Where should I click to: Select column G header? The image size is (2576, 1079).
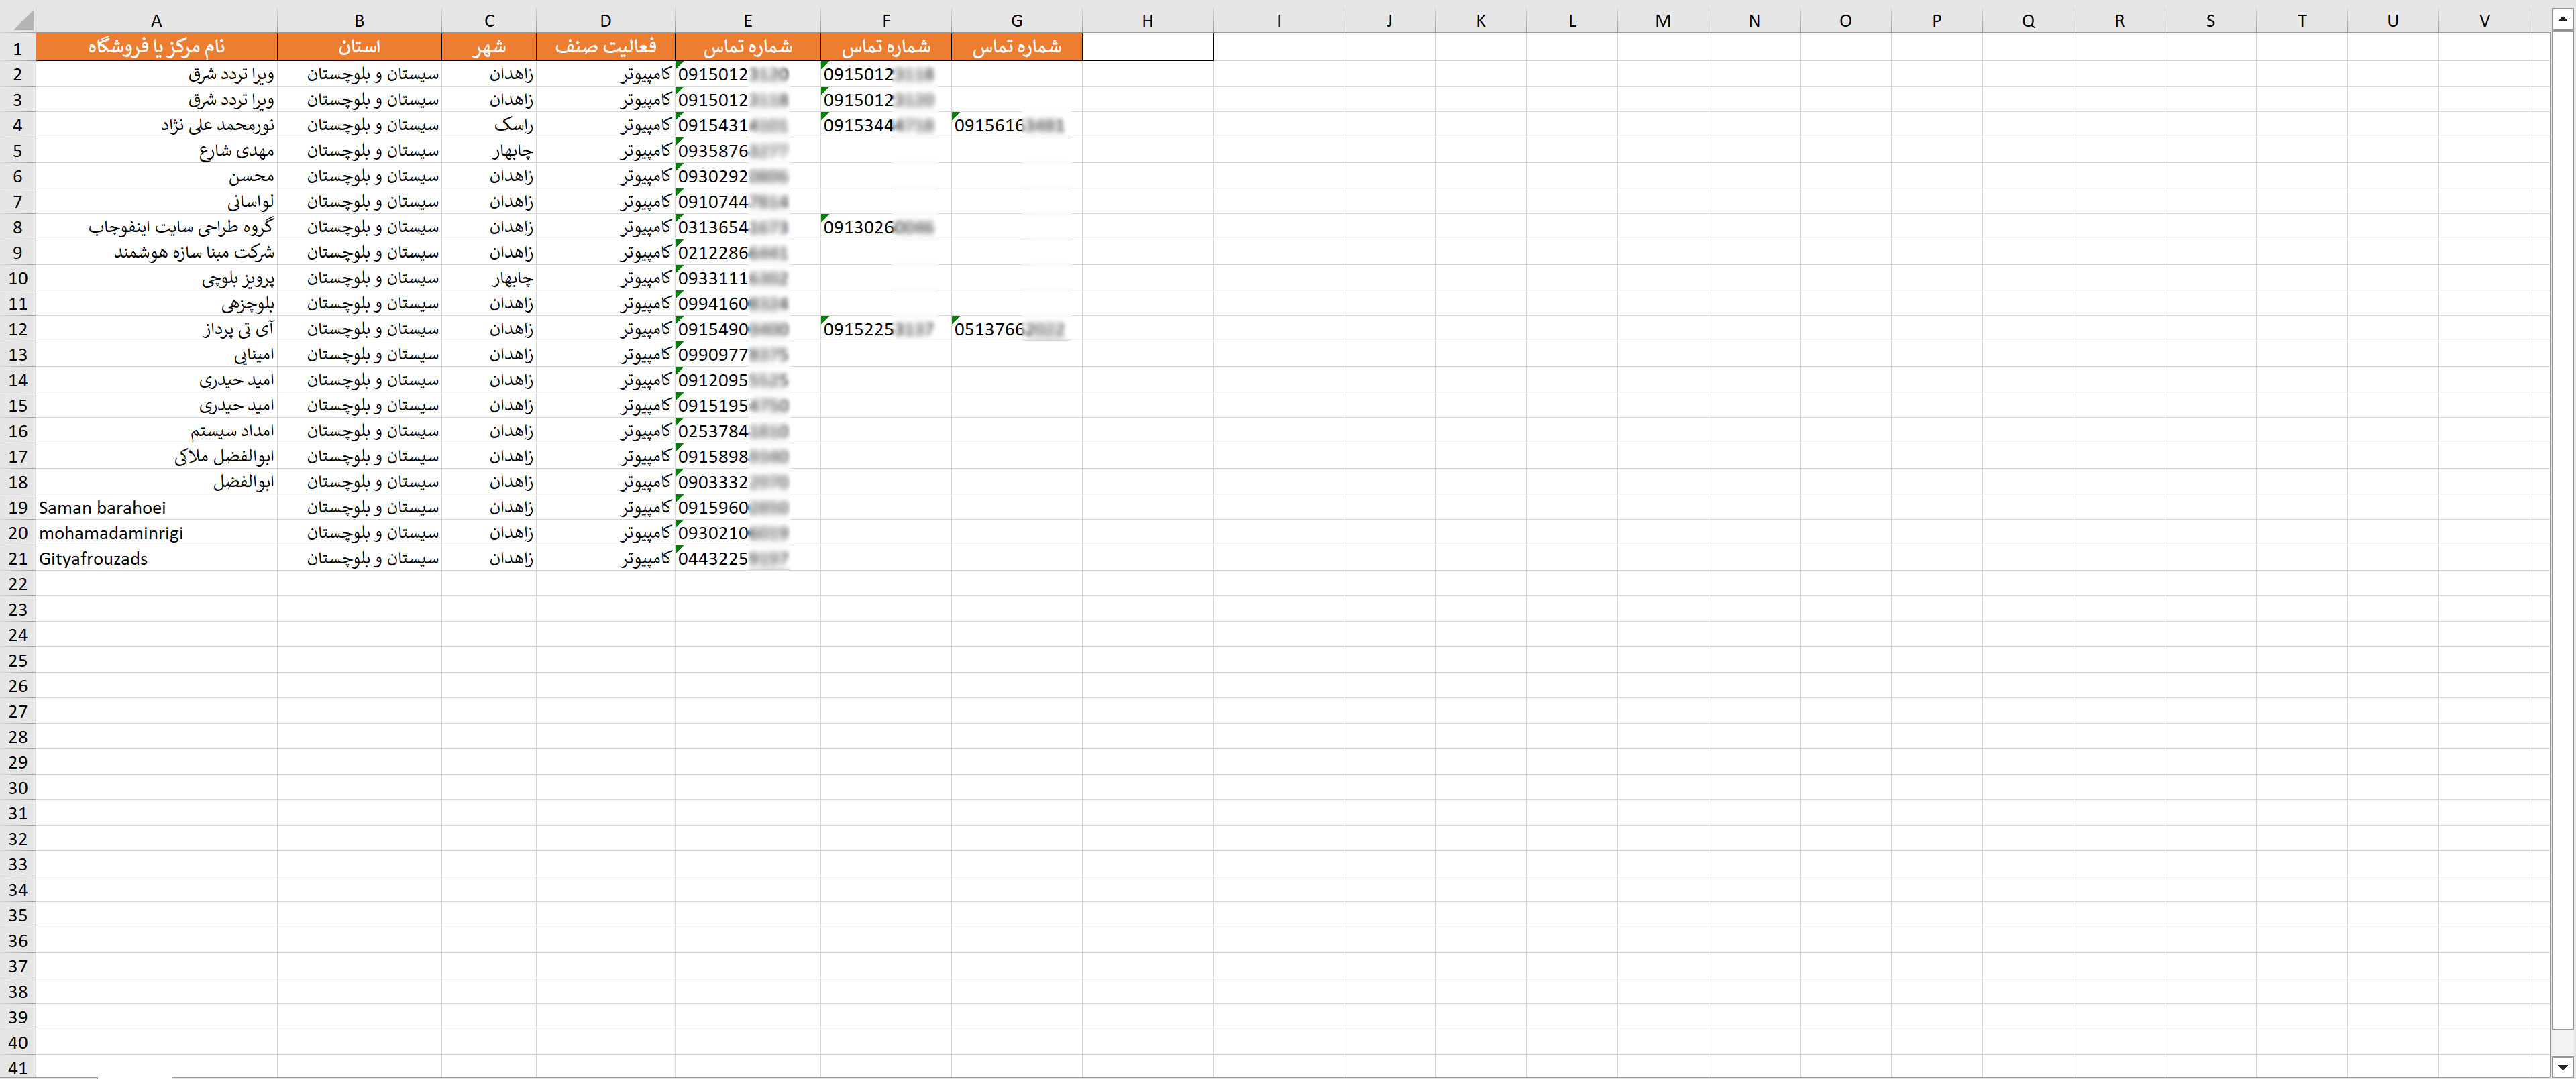[1017, 21]
